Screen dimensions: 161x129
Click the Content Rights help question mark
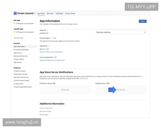click(x=52, y=38)
